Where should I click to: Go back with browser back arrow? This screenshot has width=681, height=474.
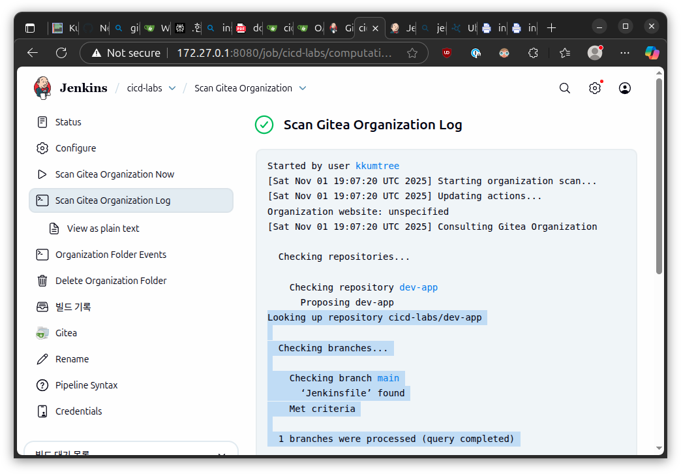coord(33,53)
